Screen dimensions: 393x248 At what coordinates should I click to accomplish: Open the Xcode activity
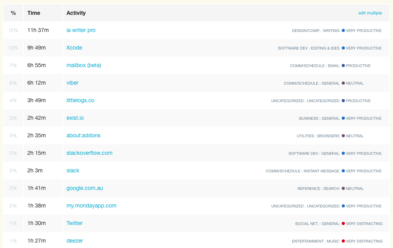(x=74, y=48)
